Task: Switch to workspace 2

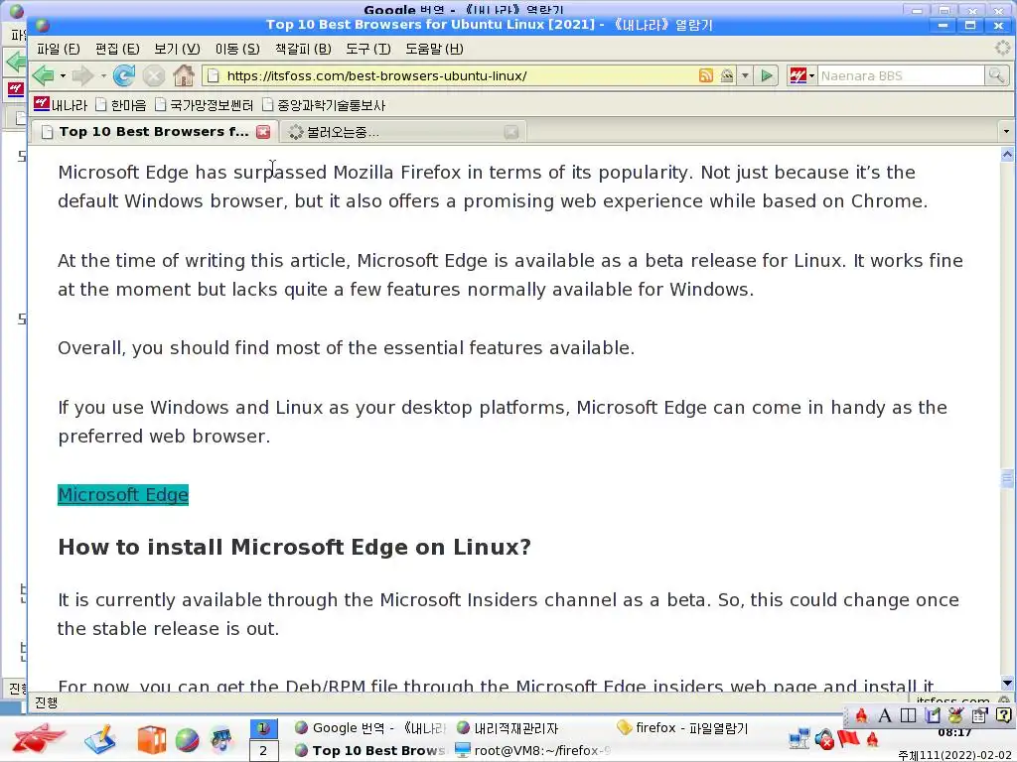Action: (263, 751)
